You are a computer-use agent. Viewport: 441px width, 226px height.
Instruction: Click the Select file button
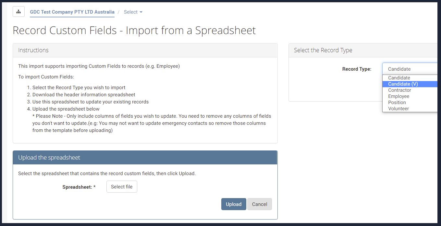pyautogui.click(x=122, y=187)
